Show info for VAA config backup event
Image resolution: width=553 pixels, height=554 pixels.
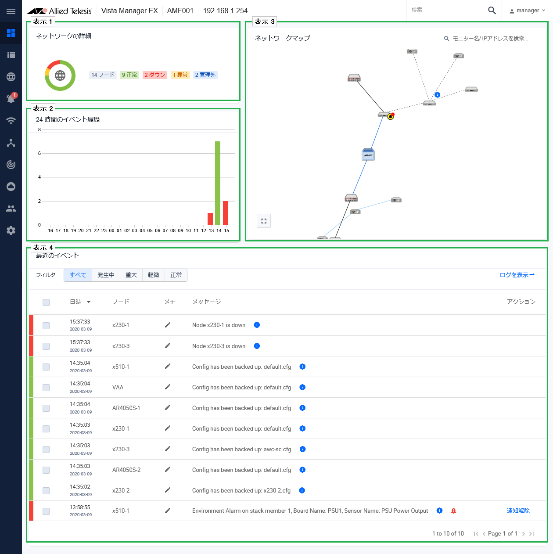click(x=302, y=387)
